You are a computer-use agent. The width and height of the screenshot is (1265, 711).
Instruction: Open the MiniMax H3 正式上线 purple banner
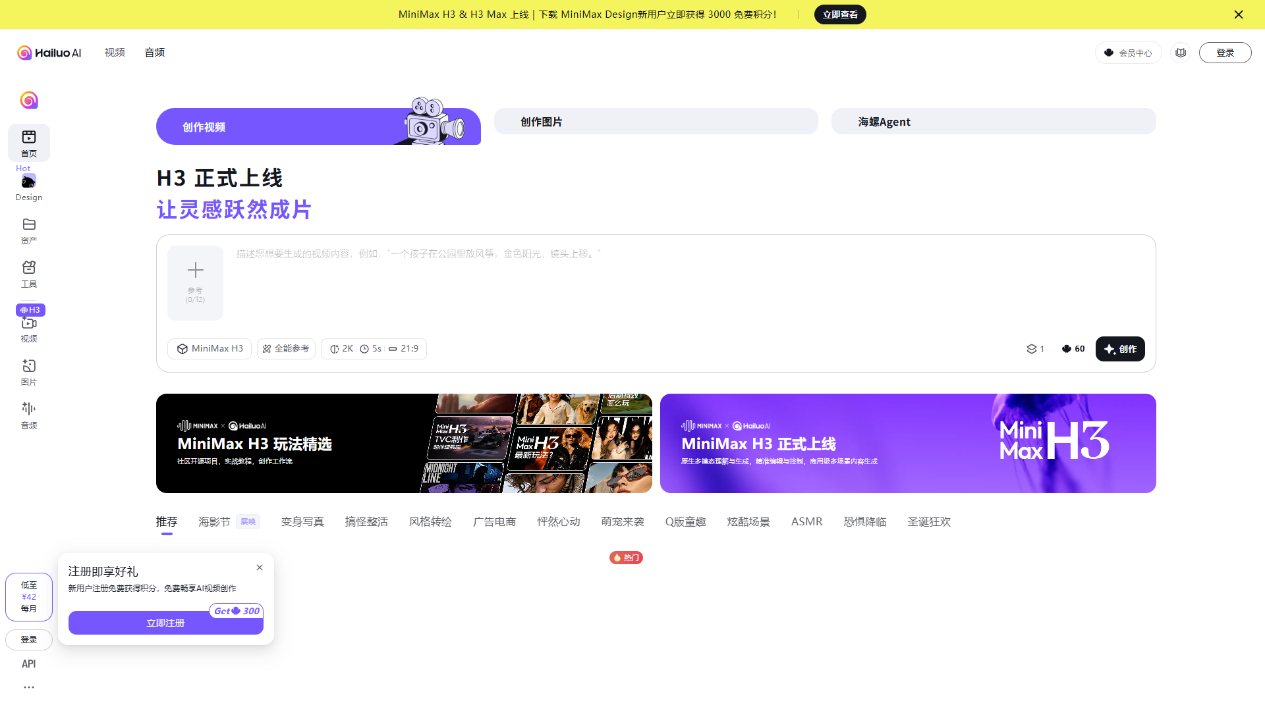(x=908, y=443)
